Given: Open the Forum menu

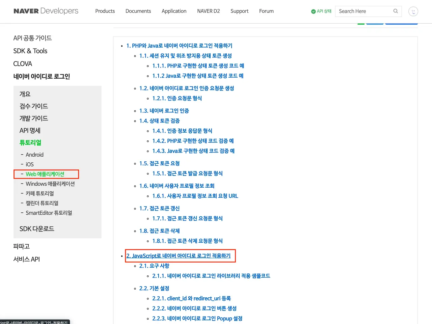Looking at the screenshot, I should [x=266, y=11].
